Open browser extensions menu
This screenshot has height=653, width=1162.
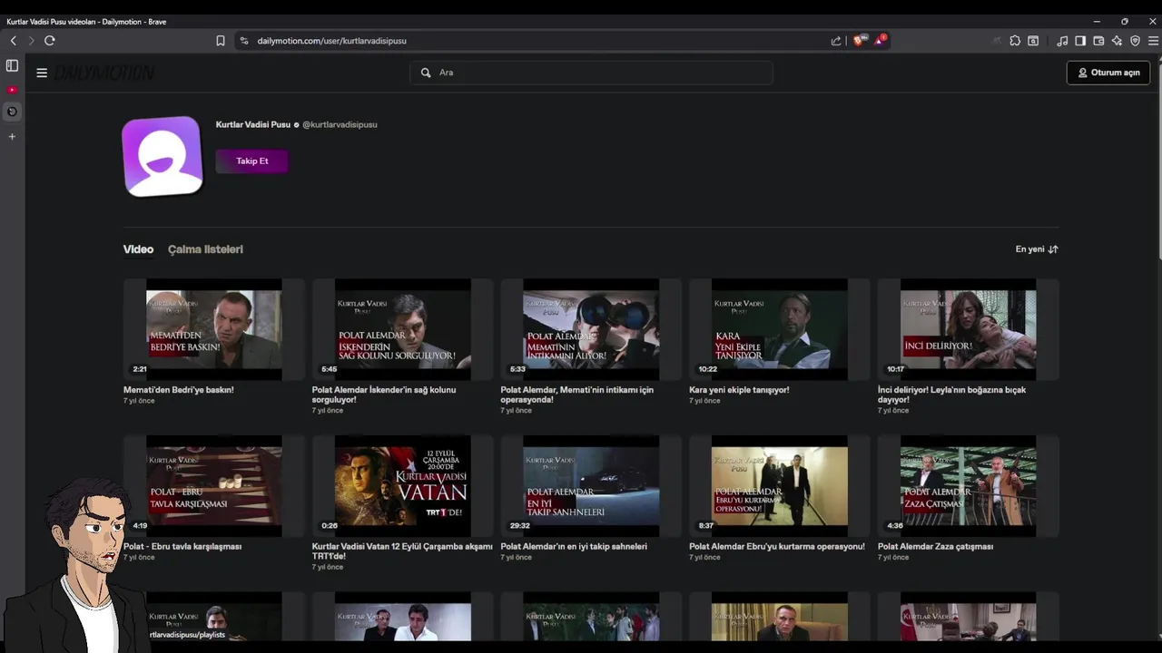(1015, 41)
